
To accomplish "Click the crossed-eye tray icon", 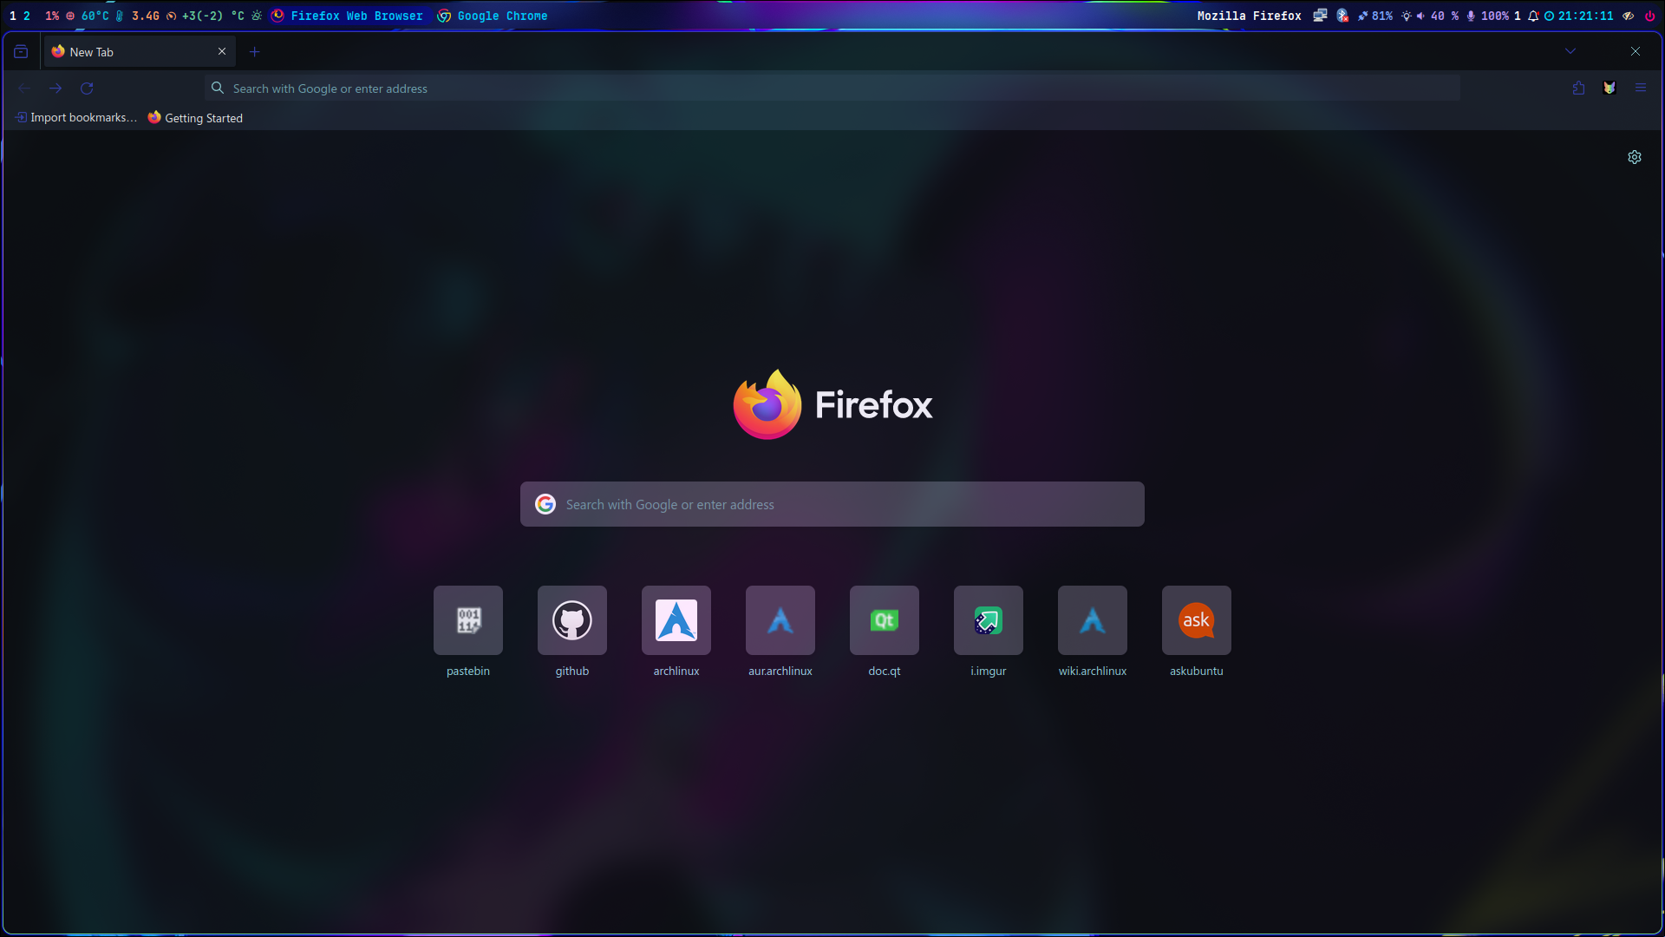I will click(1629, 16).
